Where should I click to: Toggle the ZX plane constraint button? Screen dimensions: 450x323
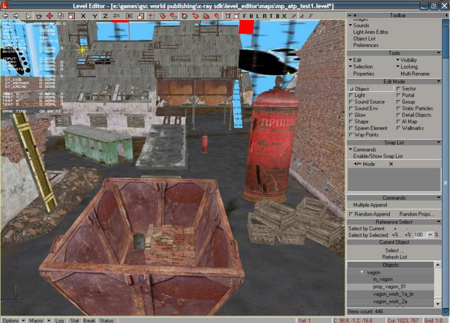point(116,16)
